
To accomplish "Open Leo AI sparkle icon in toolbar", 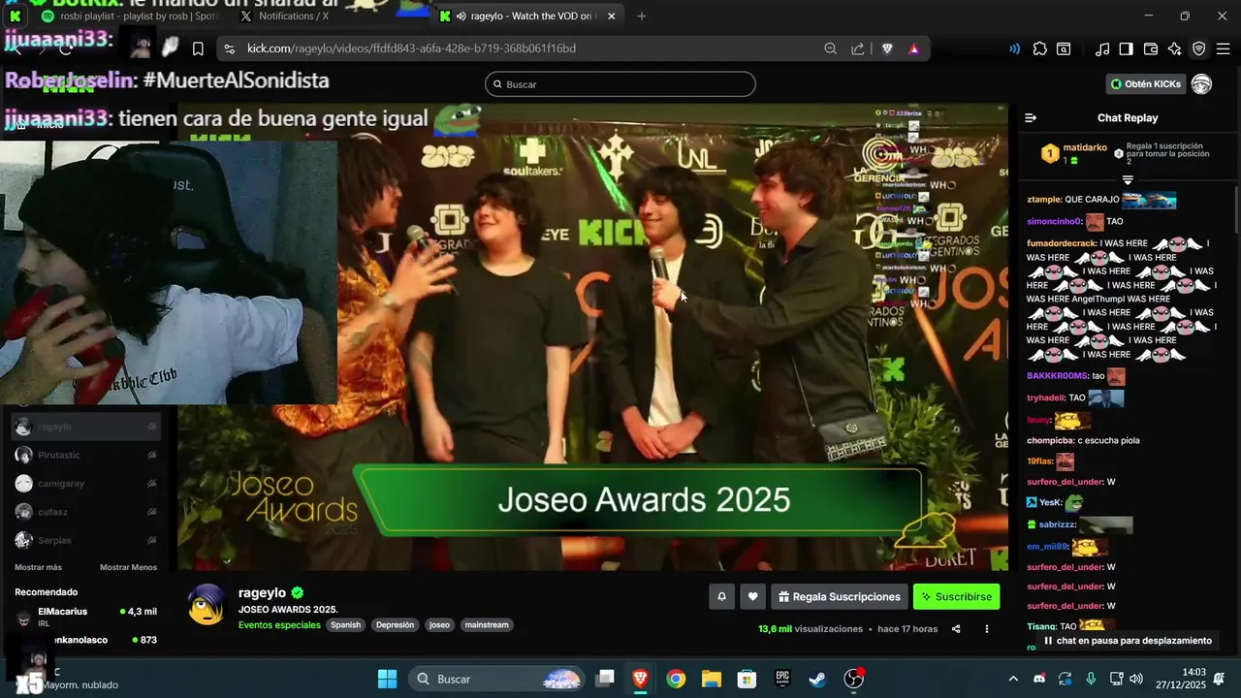I will (1175, 48).
